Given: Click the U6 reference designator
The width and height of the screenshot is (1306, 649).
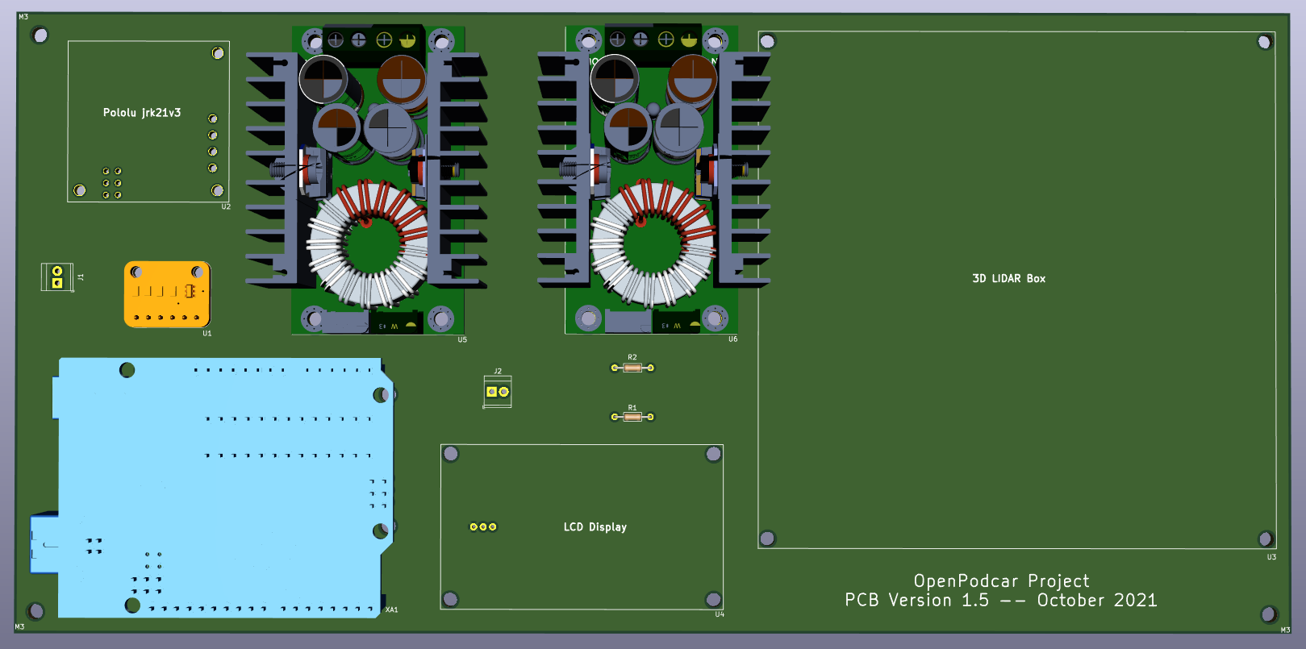Looking at the screenshot, I should coord(732,339).
